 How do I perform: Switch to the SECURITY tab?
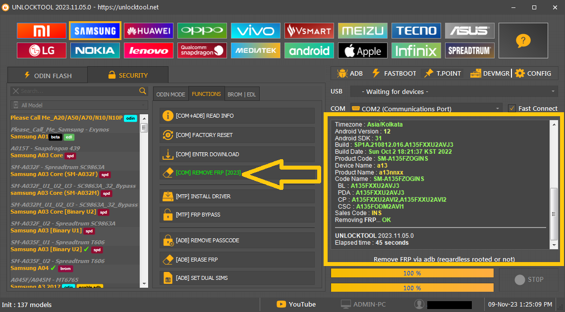128,75
